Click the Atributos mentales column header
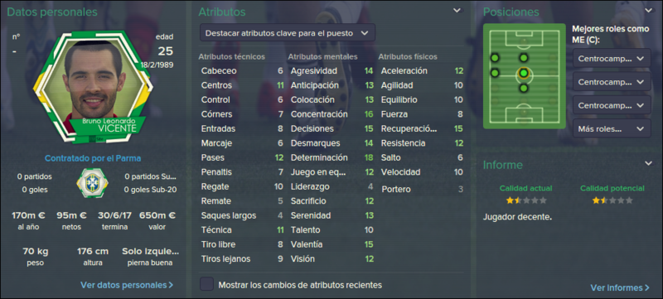The height and width of the screenshot is (299, 663). click(322, 56)
